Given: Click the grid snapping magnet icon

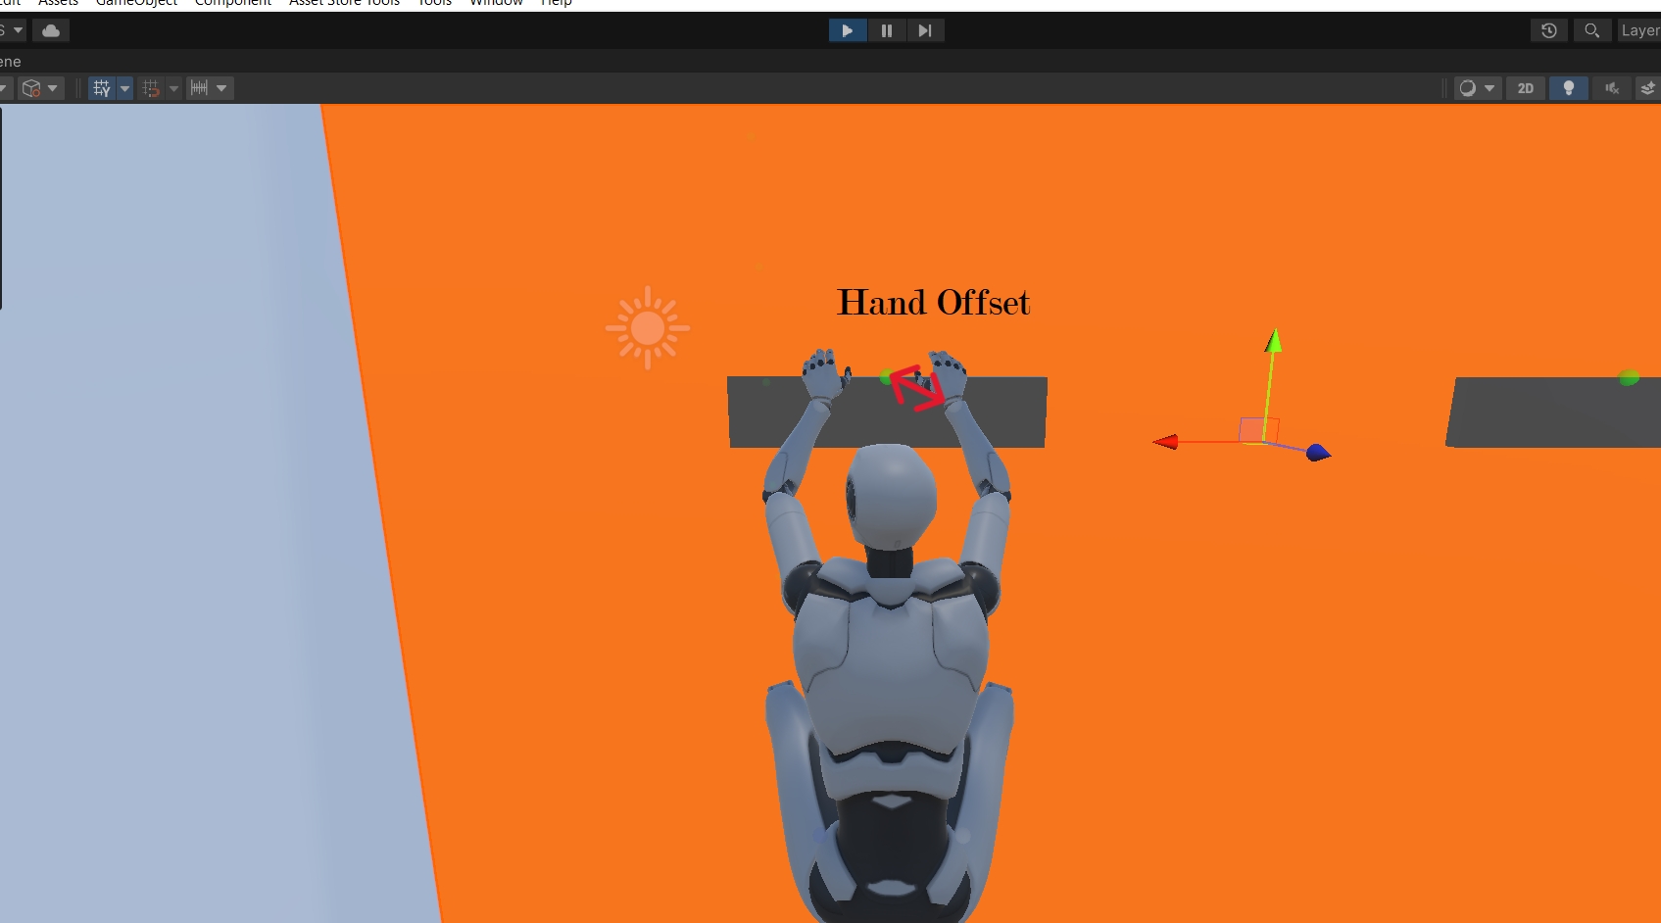Looking at the screenshot, I should click(x=151, y=88).
